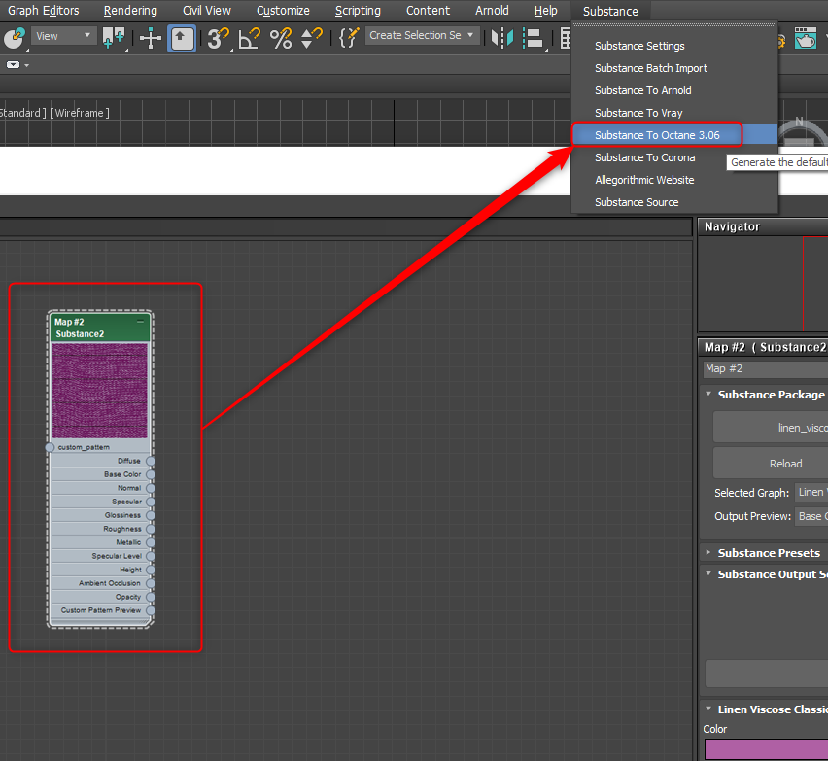Open the View coordinate system dropdown
828x761 pixels.
63,36
